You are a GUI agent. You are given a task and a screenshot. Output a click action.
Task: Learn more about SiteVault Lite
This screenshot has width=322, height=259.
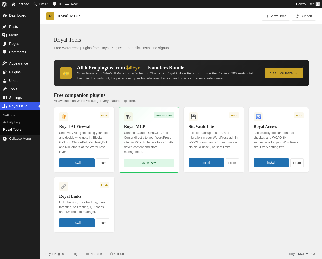[x=232, y=163]
